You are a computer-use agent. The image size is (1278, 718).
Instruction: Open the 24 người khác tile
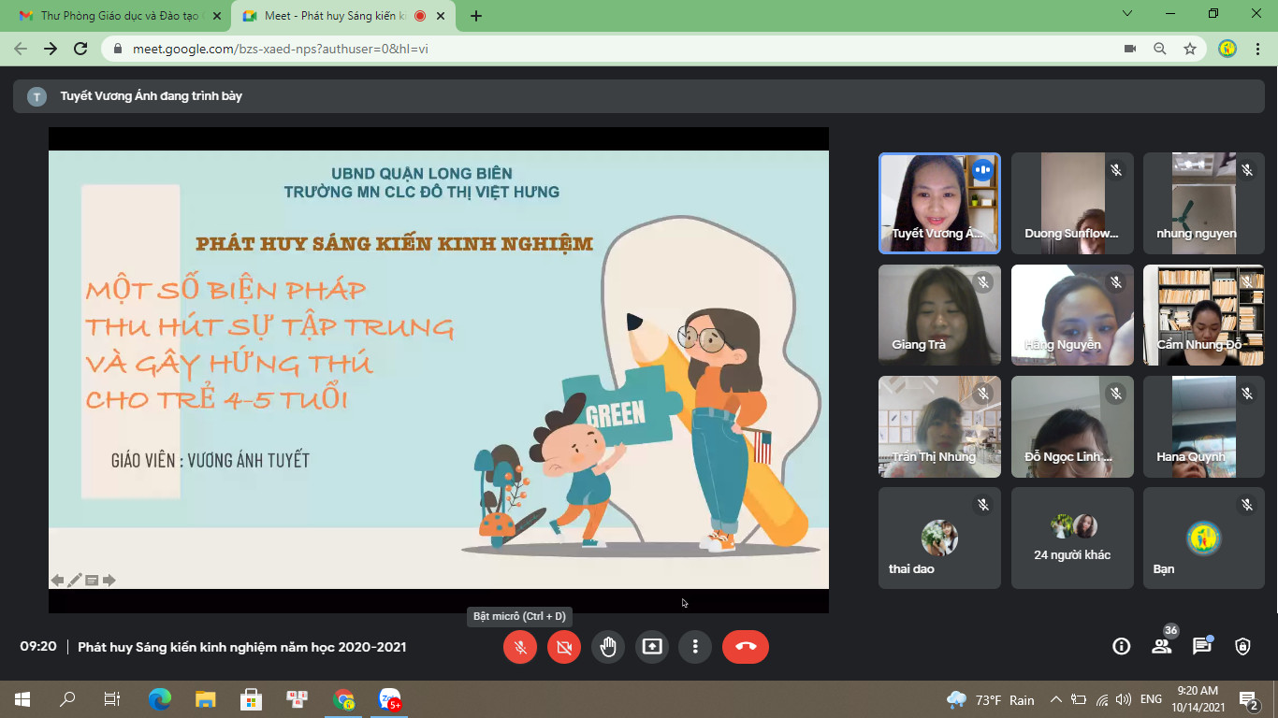1072,538
